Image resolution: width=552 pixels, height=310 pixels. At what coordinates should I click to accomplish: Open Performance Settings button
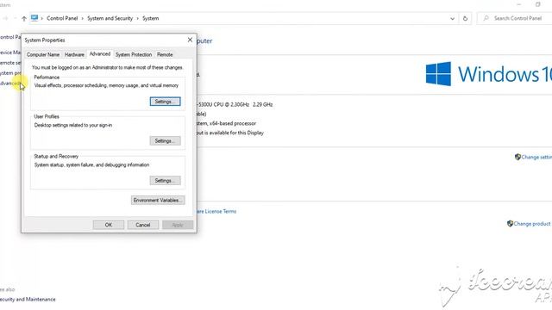pos(165,102)
